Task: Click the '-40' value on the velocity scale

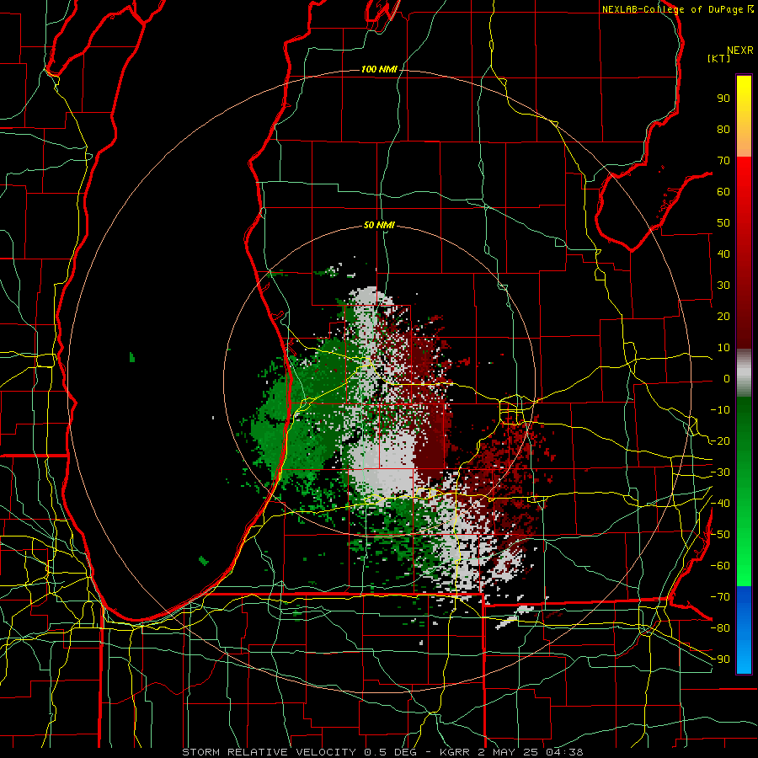Action: tap(720, 504)
